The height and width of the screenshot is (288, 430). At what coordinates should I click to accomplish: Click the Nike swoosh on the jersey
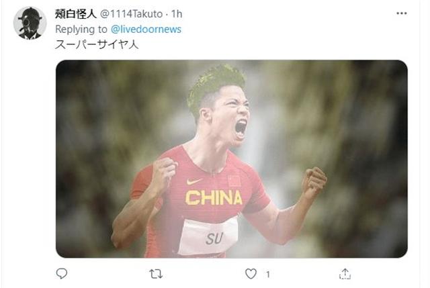(193, 181)
